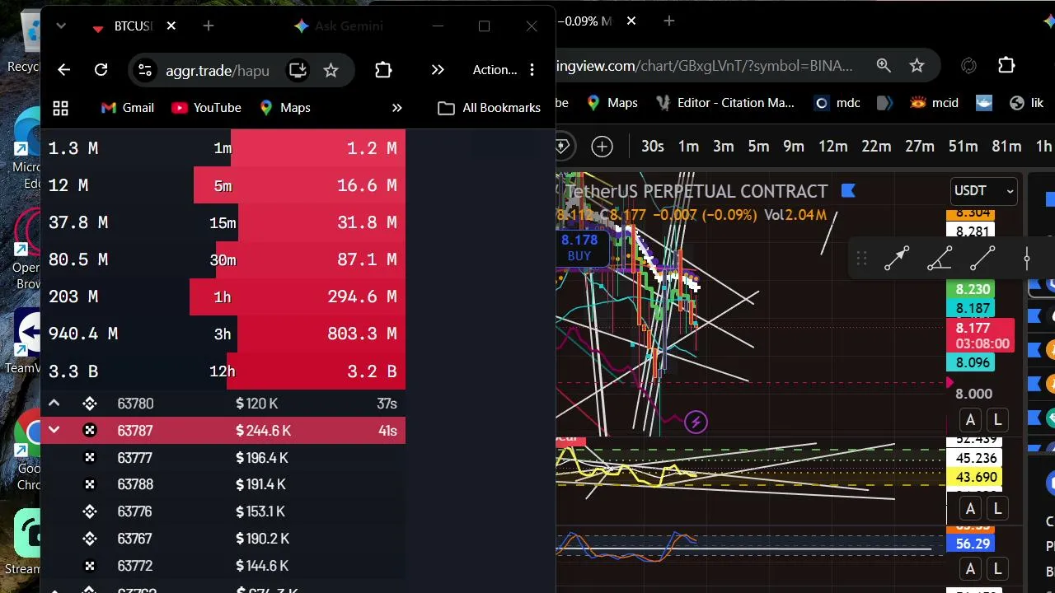Switch chart to 51m timeframe
This screenshot has width=1055, height=593.
963,147
